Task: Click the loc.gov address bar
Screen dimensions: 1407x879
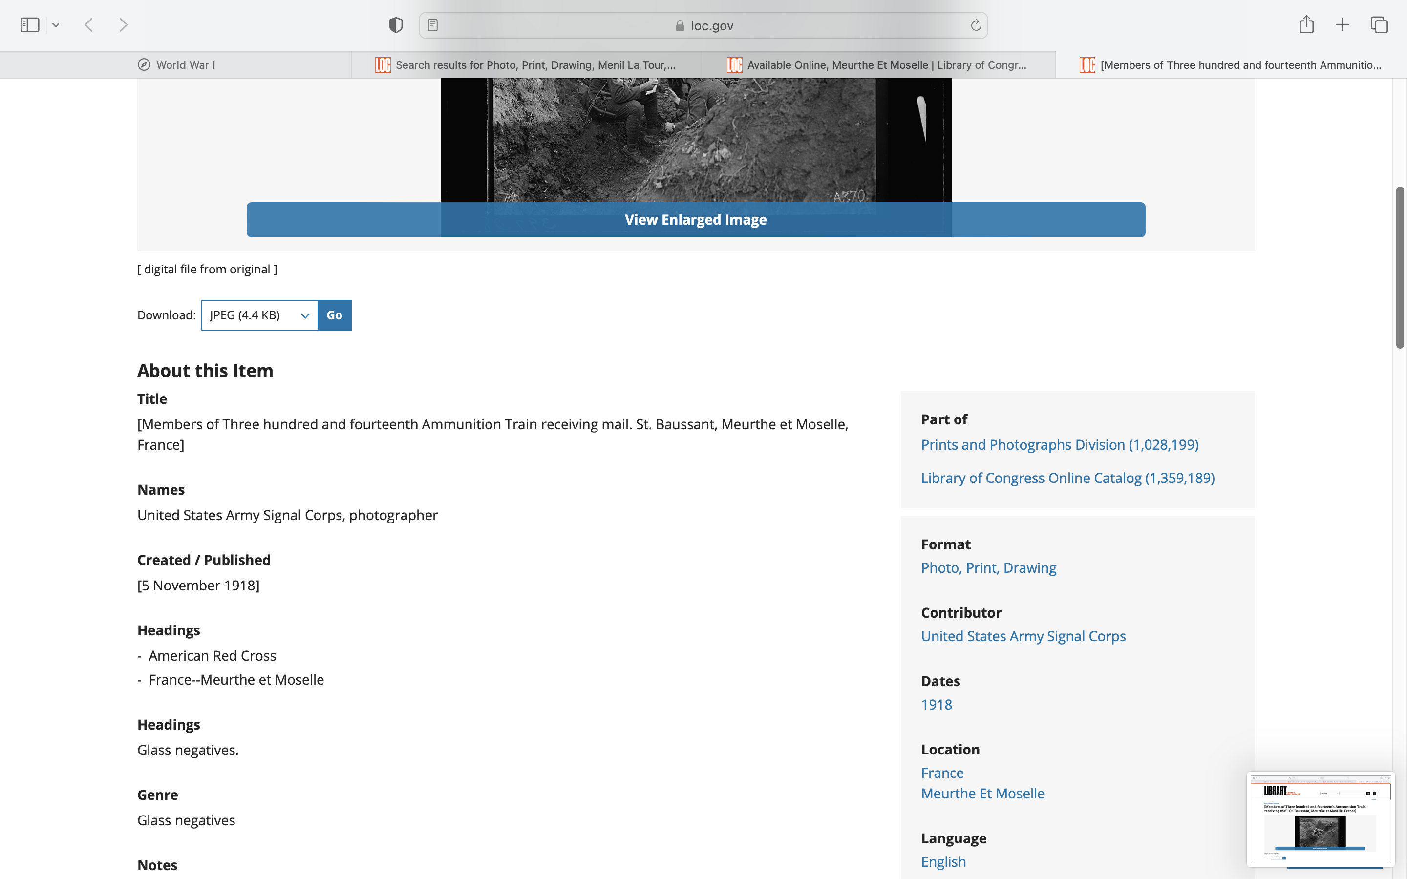Action: coord(703,25)
